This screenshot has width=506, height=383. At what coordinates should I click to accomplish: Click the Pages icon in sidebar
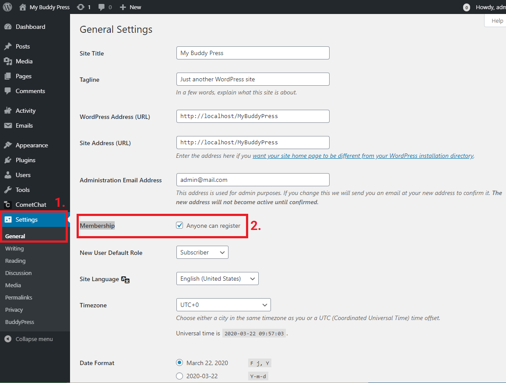pyautogui.click(x=8, y=76)
